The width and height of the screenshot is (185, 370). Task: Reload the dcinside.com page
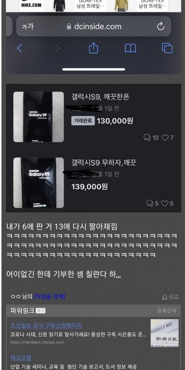click(x=161, y=27)
